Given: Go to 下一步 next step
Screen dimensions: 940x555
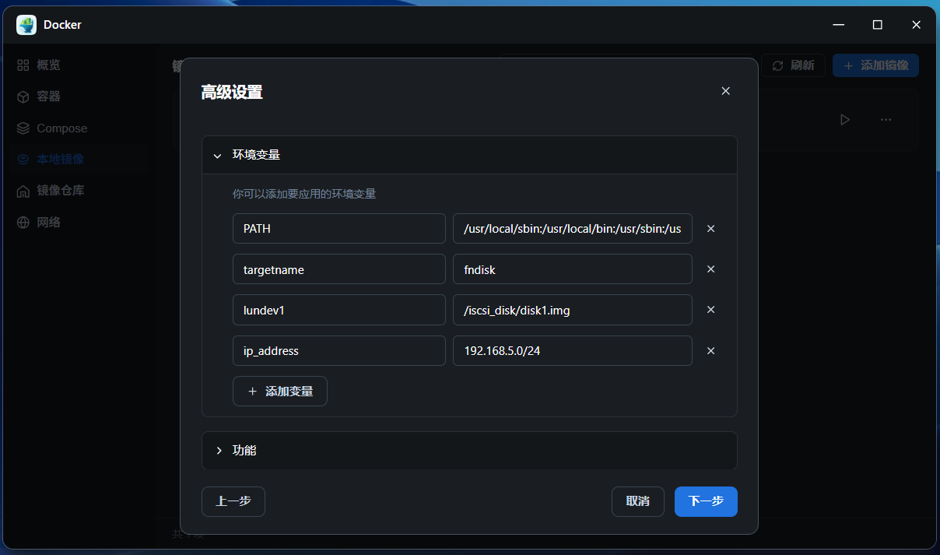Looking at the screenshot, I should 706,501.
